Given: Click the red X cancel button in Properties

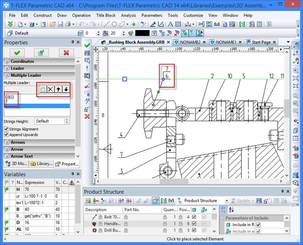Looking at the screenshot, I should pyautogui.click(x=66, y=53).
